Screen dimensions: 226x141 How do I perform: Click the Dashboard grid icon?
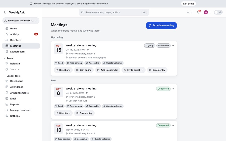pyautogui.click(x=7, y=81)
